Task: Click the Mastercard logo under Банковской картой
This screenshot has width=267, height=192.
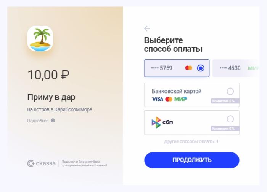Action: 169,99
